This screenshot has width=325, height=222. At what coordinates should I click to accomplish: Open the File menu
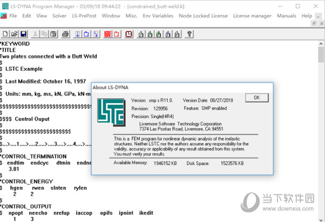(13, 16)
